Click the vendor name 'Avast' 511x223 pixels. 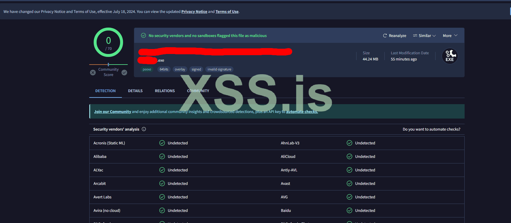(285, 184)
